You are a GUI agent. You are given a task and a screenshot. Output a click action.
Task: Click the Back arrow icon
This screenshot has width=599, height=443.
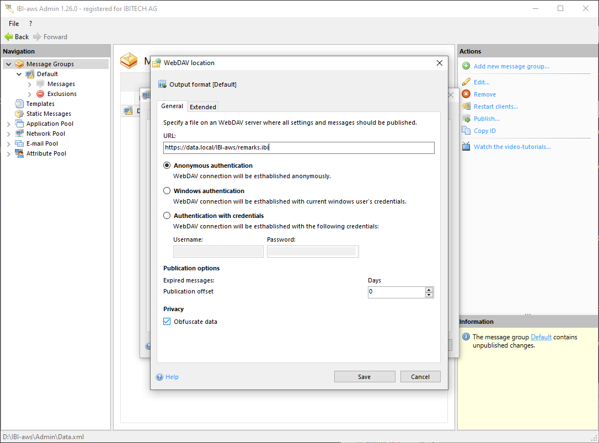[9, 37]
